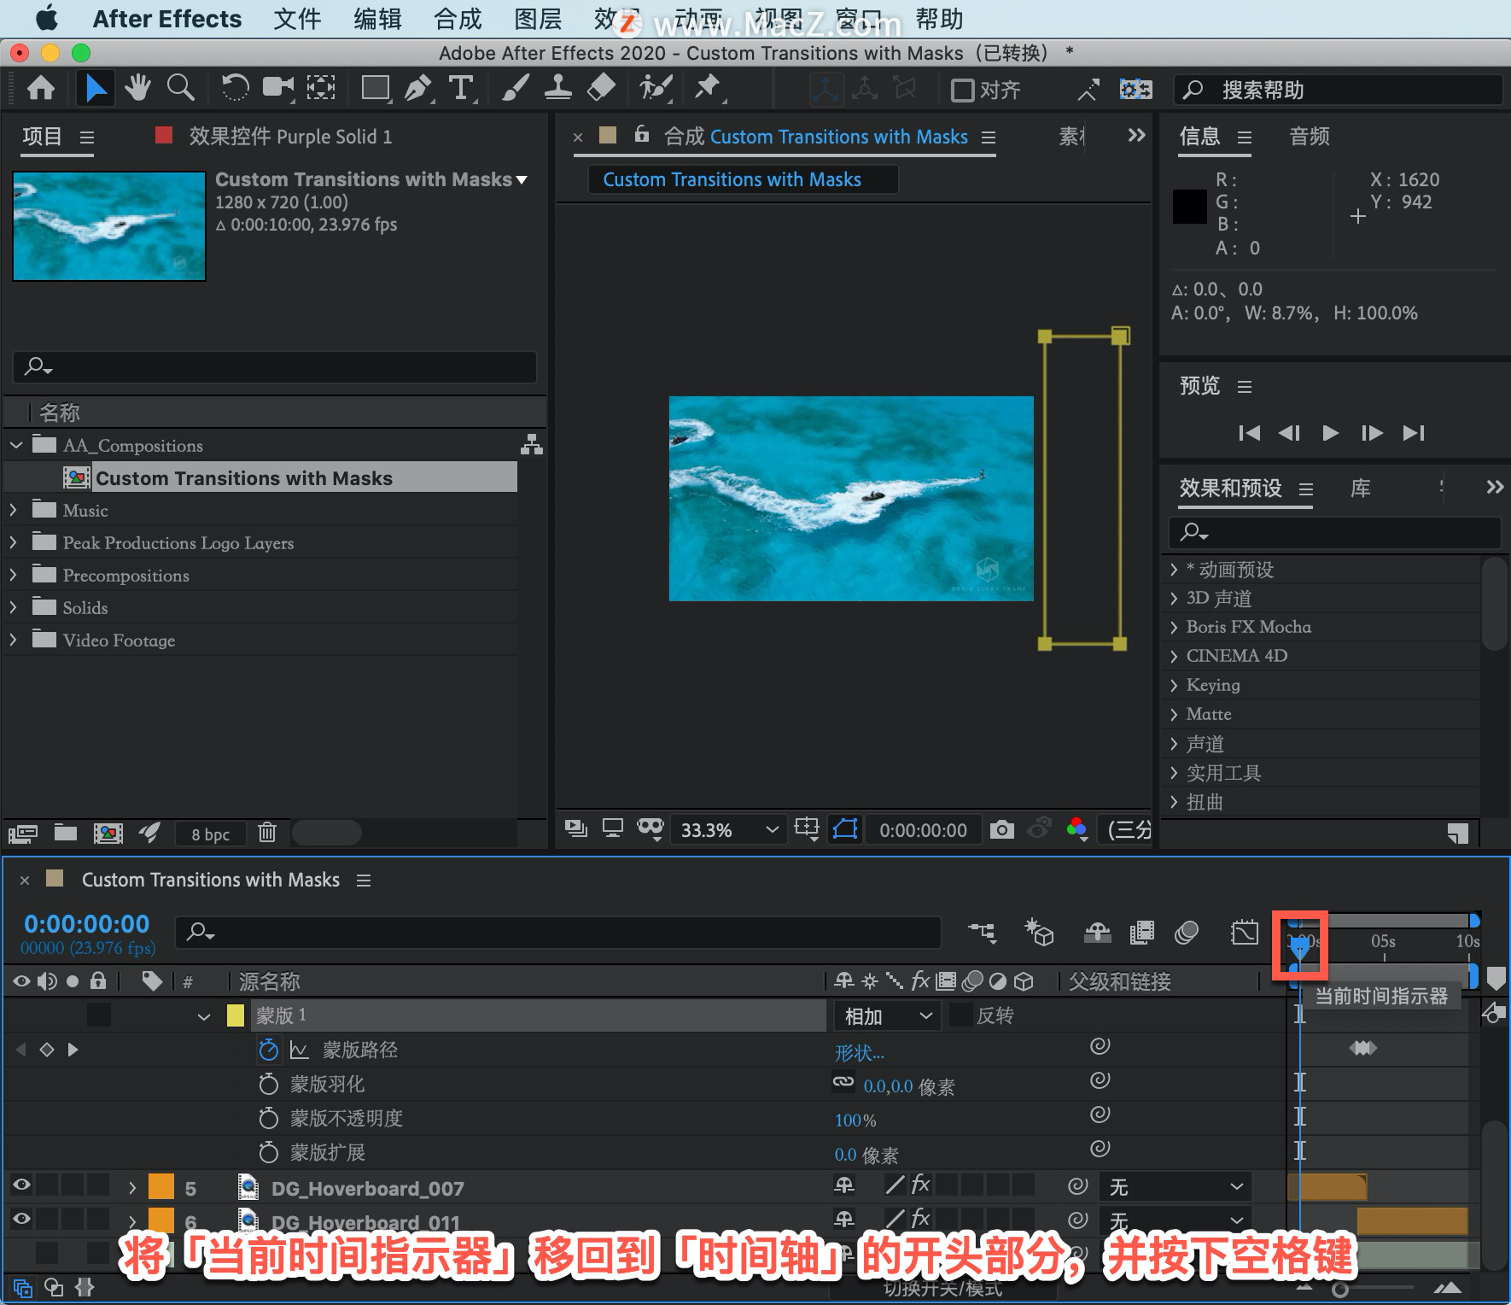The width and height of the screenshot is (1511, 1305).
Task: Open the Composition Mini-Flowchart icon in timeline
Action: pyautogui.click(x=982, y=933)
